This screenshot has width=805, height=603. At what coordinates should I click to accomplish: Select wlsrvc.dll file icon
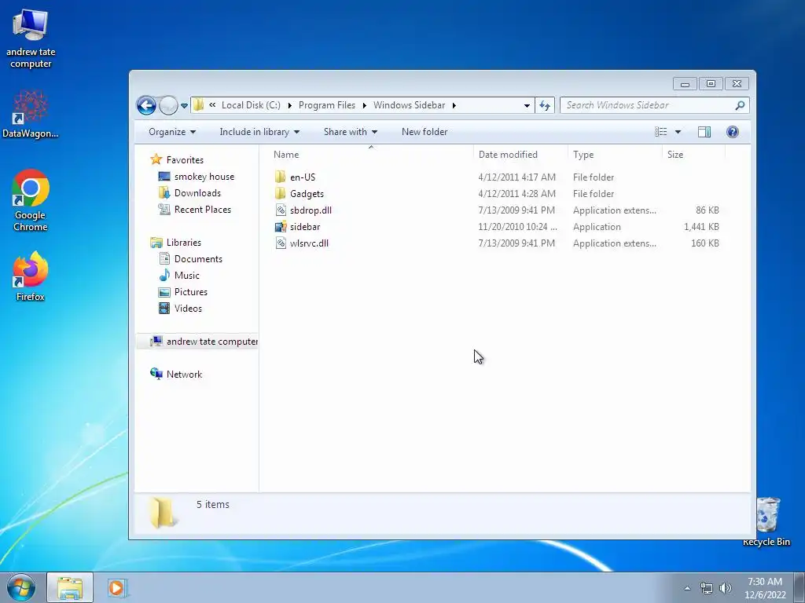point(281,243)
